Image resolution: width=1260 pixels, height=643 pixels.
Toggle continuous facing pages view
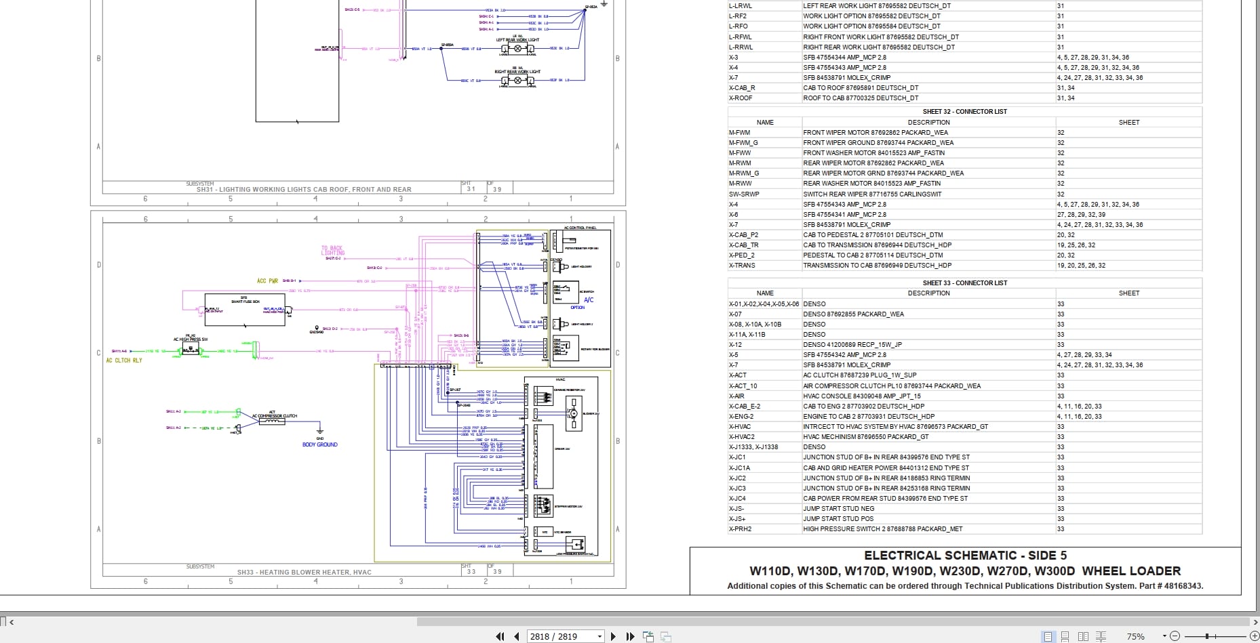click(1101, 636)
